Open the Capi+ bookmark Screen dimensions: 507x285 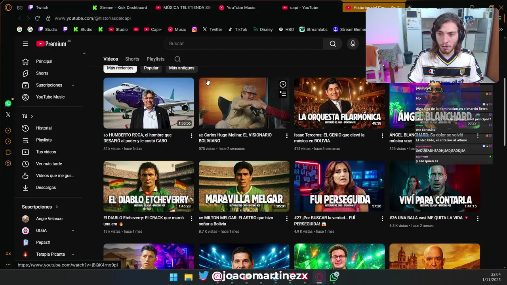point(153,29)
